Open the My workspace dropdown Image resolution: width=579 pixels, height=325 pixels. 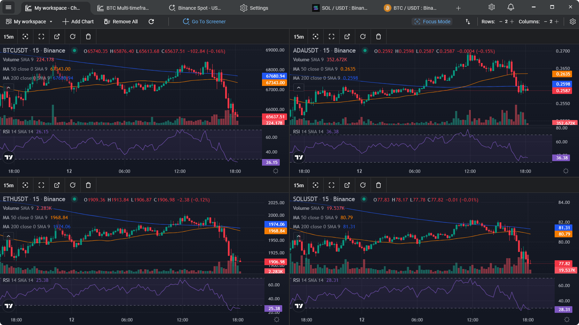click(x=29, y=21)
